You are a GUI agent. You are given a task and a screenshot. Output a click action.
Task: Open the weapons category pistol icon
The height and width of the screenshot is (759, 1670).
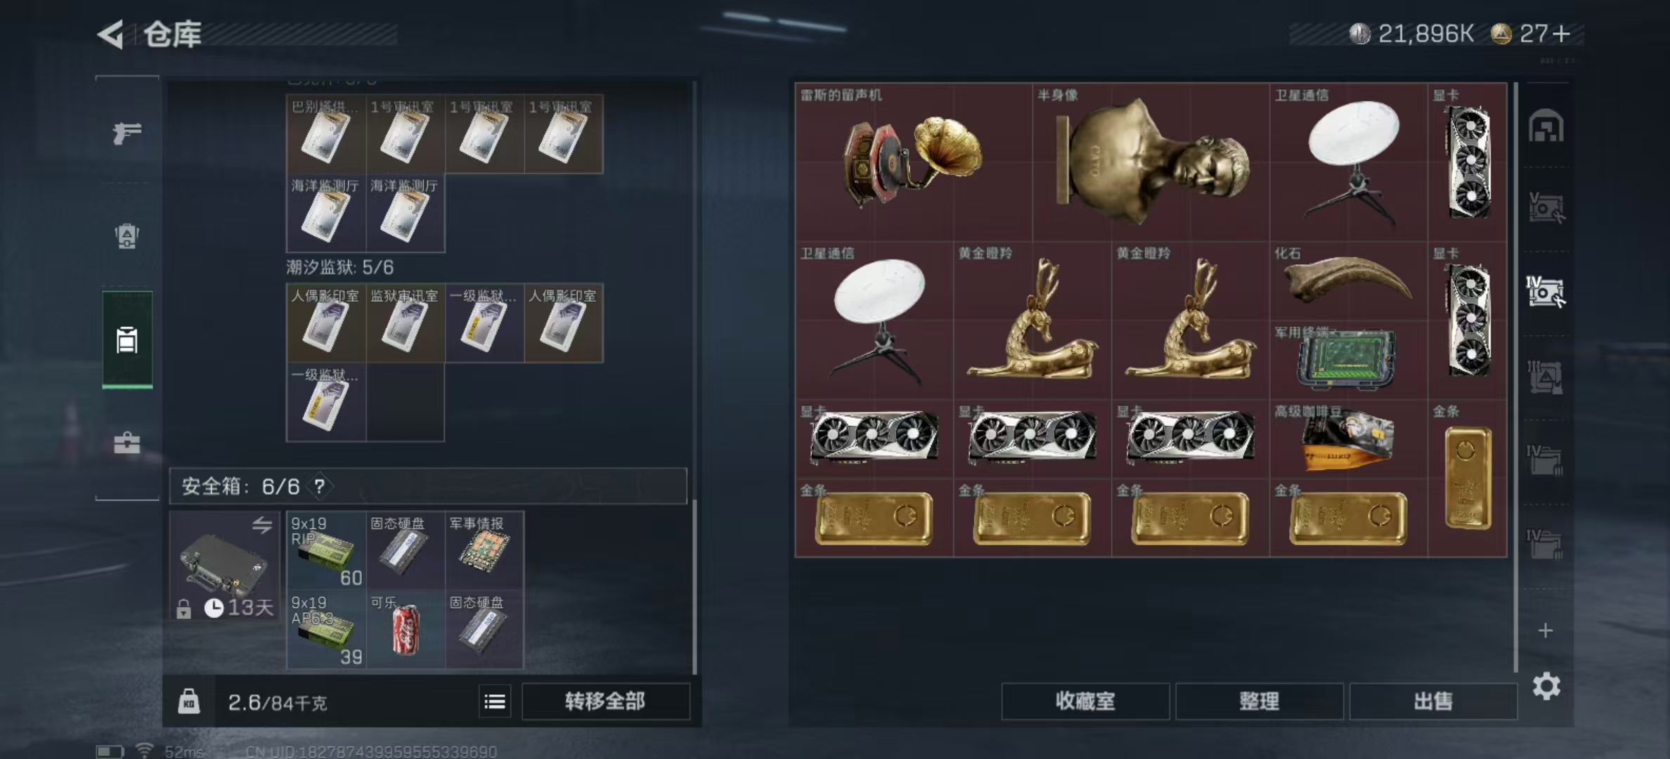click(x=127, y=132)
